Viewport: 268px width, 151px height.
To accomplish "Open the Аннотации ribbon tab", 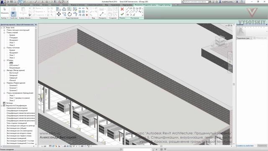I will [55, 5].
